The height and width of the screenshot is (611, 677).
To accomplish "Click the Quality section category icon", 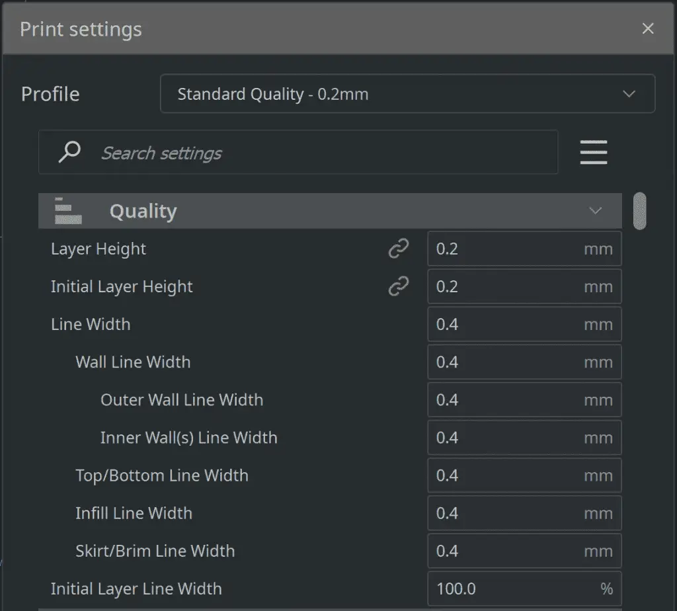I will tap(66, 210).
